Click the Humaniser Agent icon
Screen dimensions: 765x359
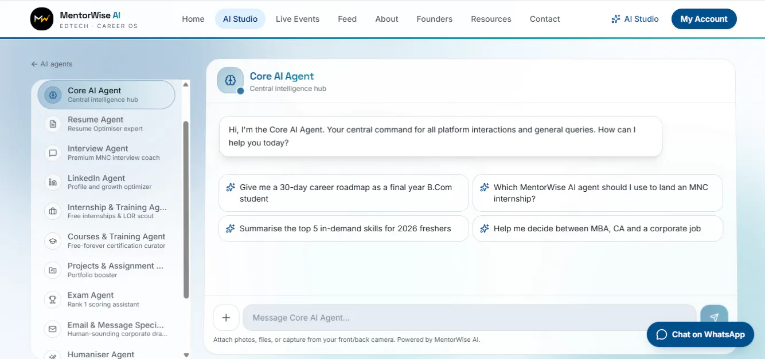coord(53,355)
